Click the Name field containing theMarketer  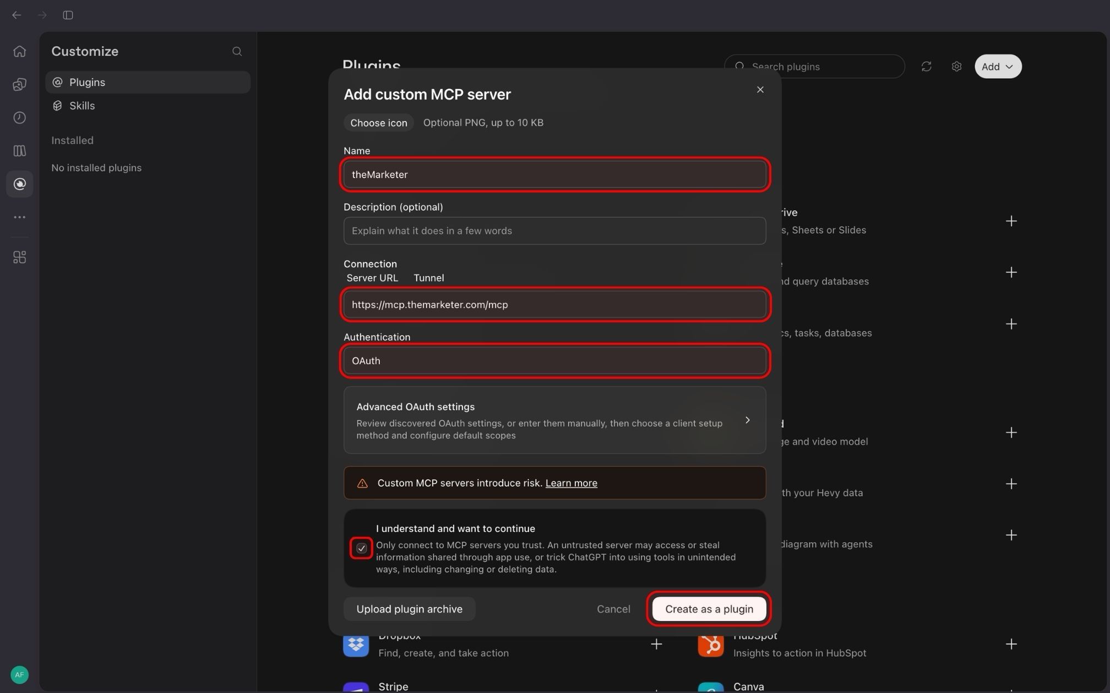click(x=554, y=174)
